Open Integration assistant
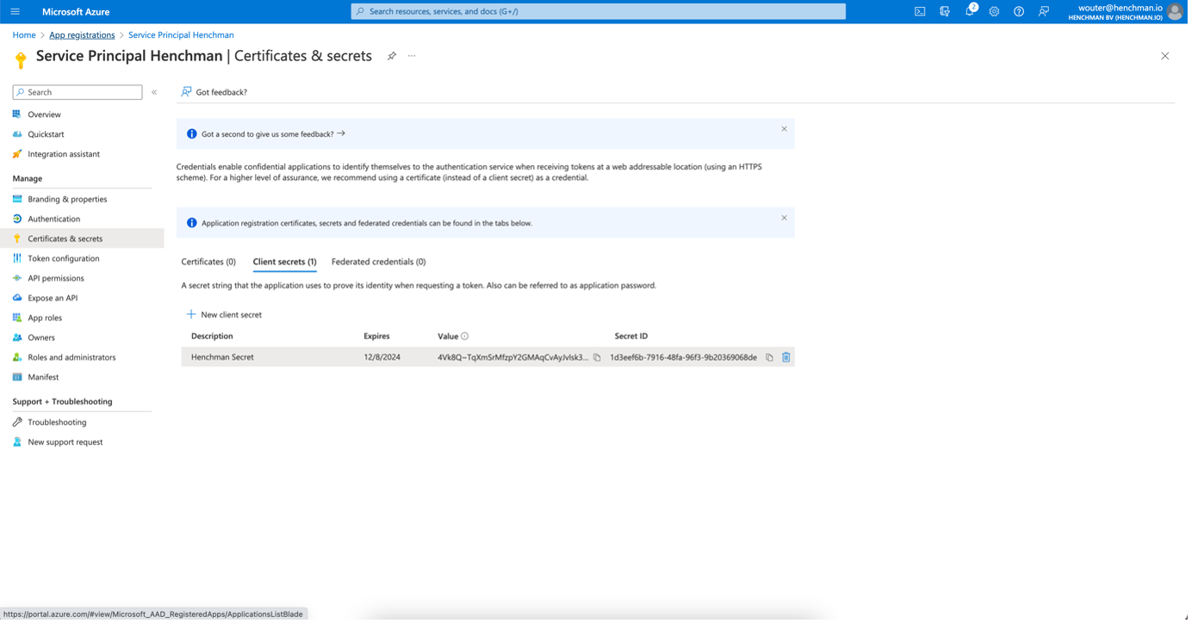The width and height of the screenshot is (1192, 623). pyautogui.click(x=64, y=154)
